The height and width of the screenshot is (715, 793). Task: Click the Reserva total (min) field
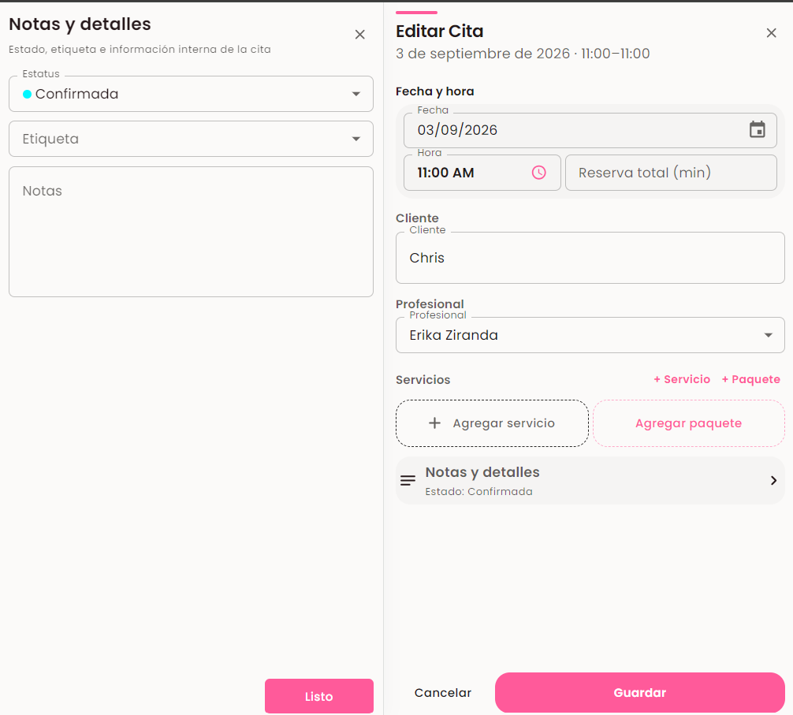671,173
